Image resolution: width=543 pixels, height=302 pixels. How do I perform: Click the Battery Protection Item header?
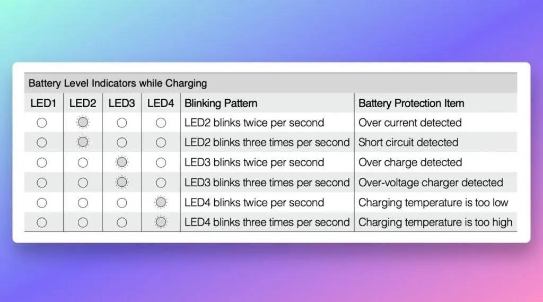[x=411, y=103]
